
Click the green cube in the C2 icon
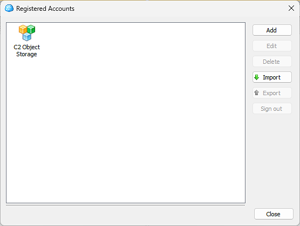[x=31, y=29]
